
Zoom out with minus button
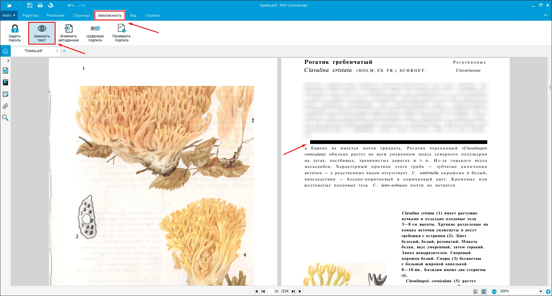pos(494,291)
